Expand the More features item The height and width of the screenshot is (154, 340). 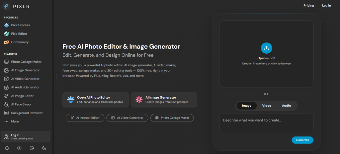(x=12, y=121)
